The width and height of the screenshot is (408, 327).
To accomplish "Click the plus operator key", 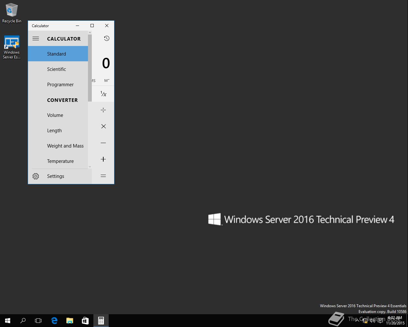I will [x=103, y=159].
